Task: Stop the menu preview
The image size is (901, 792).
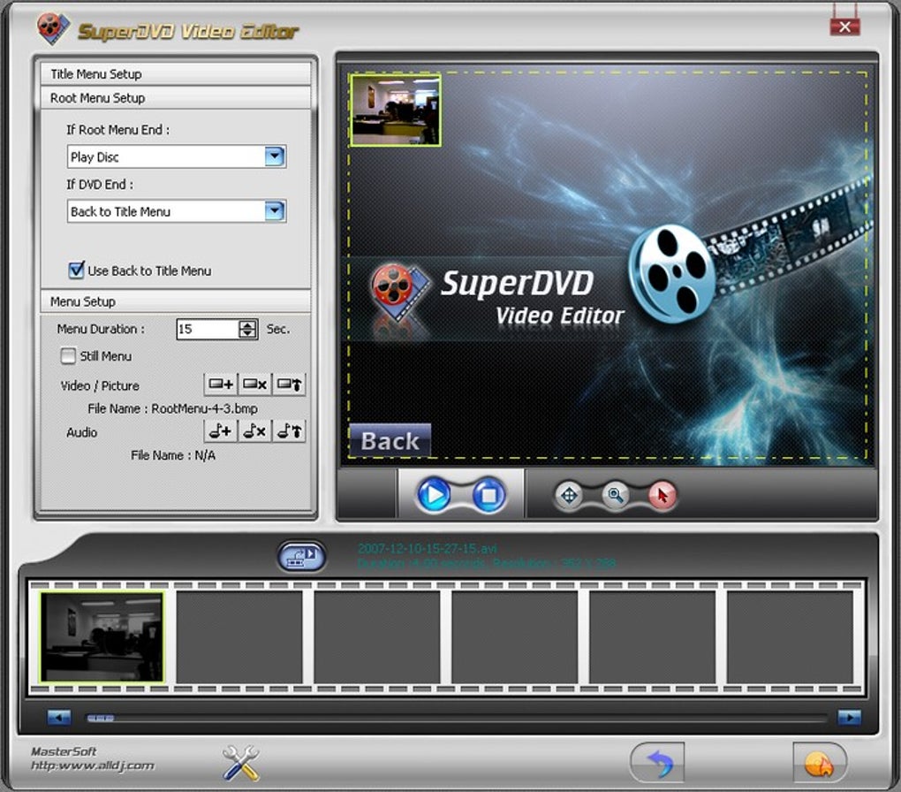Action: point(489,495)
